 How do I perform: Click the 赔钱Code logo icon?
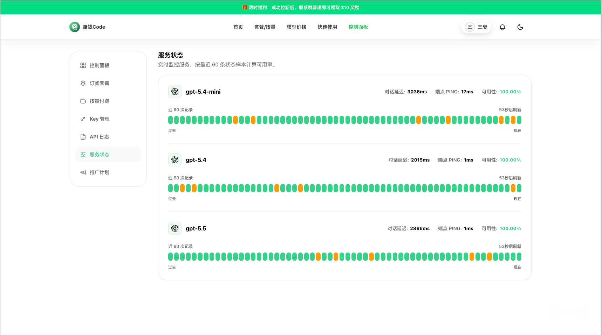(75, 27)
